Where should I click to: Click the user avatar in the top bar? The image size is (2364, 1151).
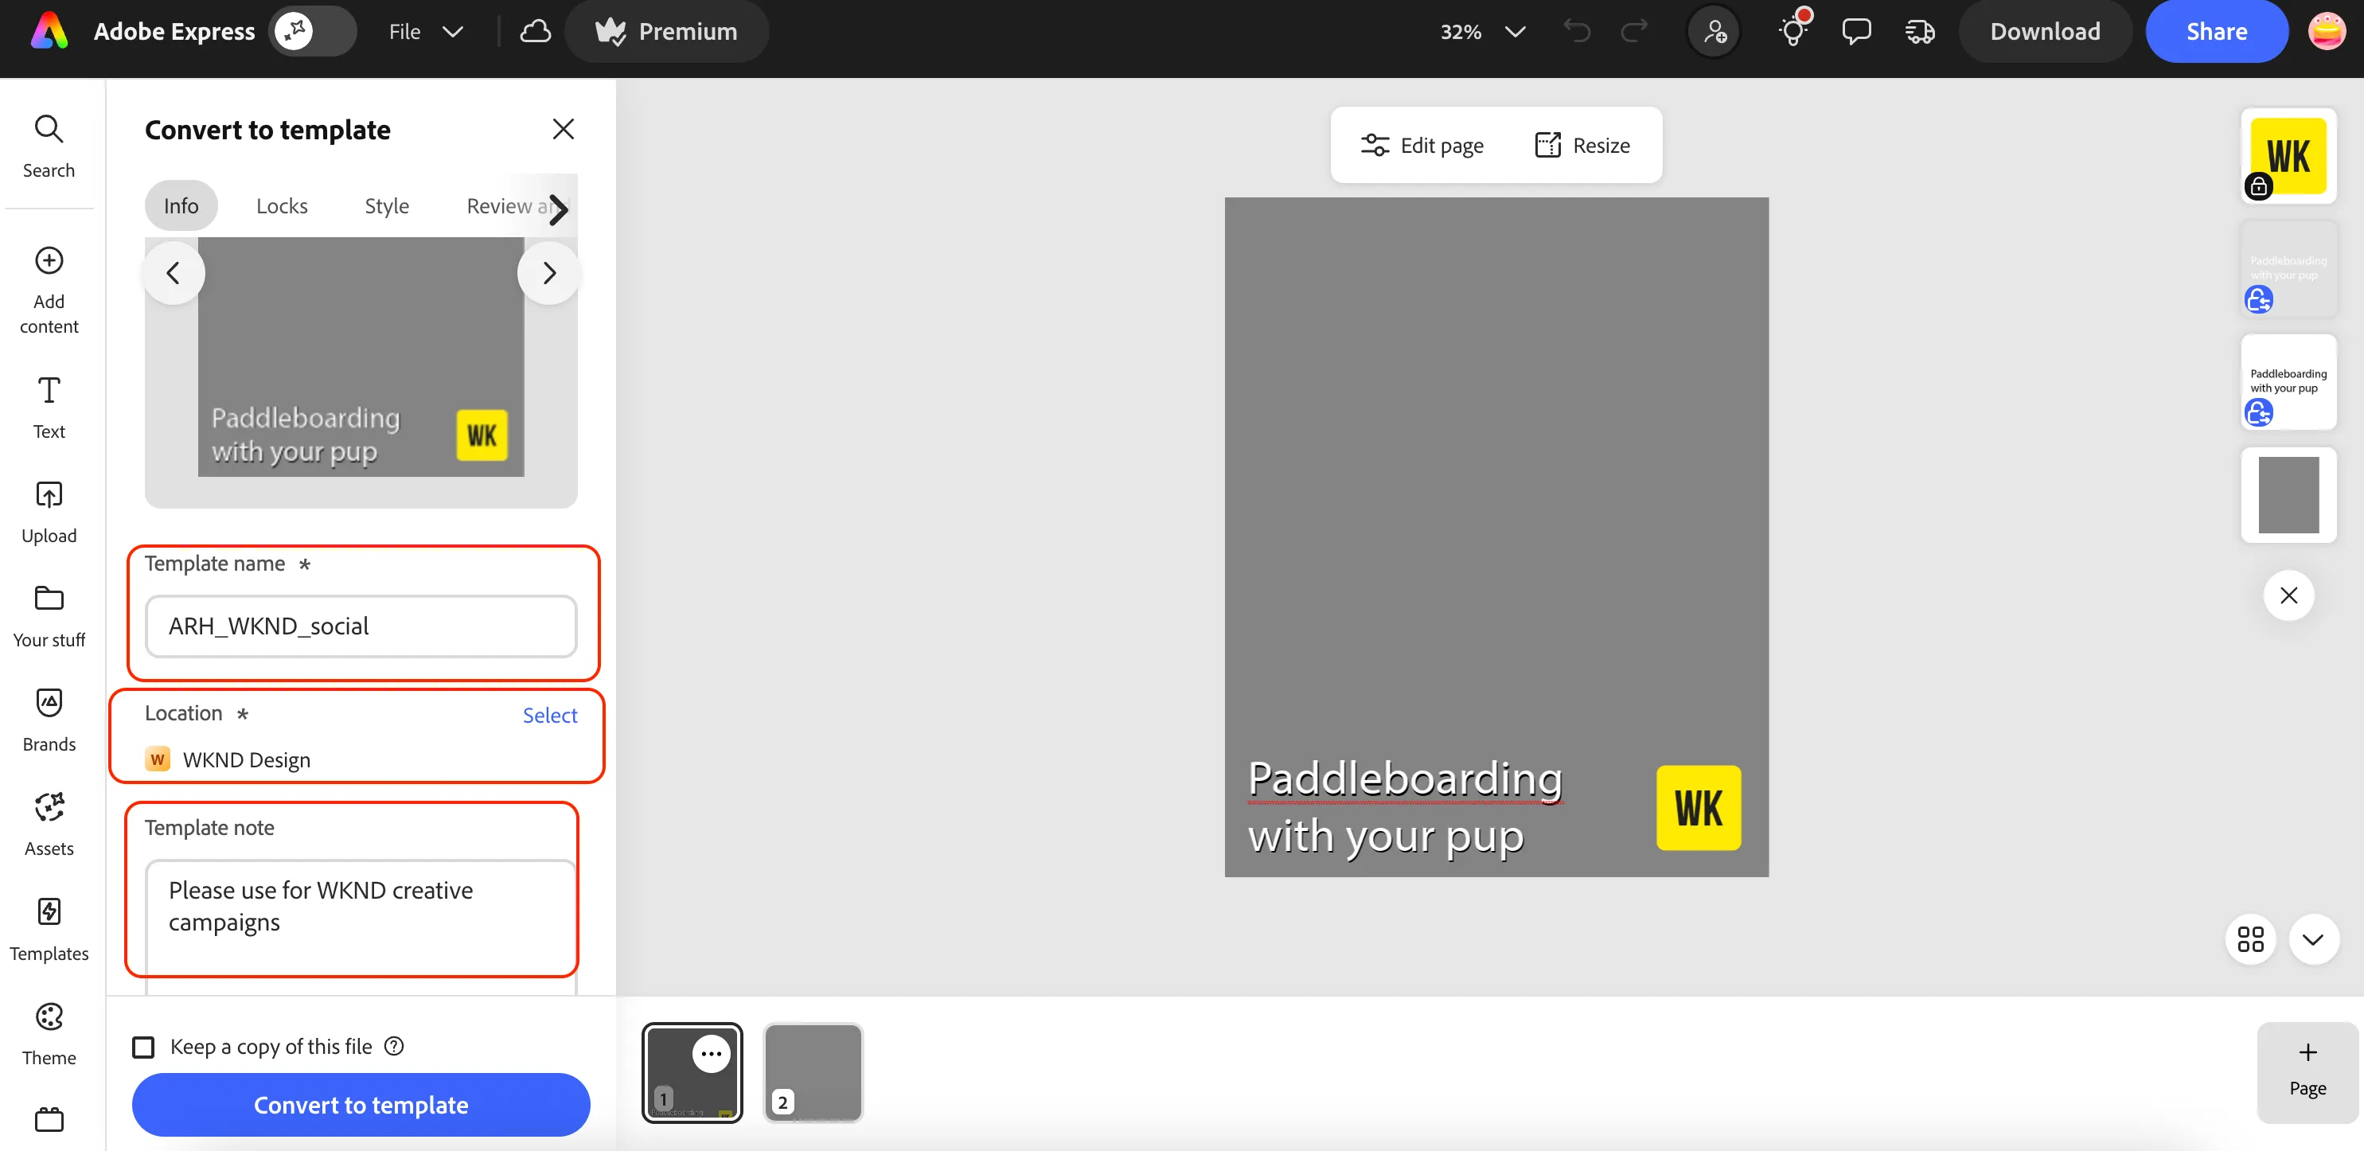[2327, 31]
